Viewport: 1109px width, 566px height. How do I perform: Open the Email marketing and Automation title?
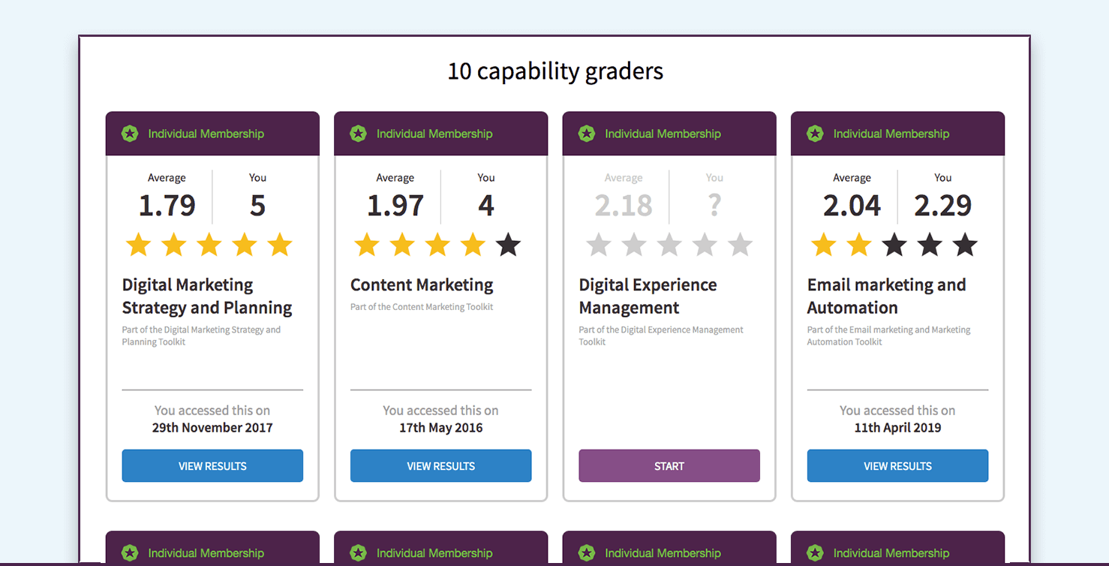886,297
